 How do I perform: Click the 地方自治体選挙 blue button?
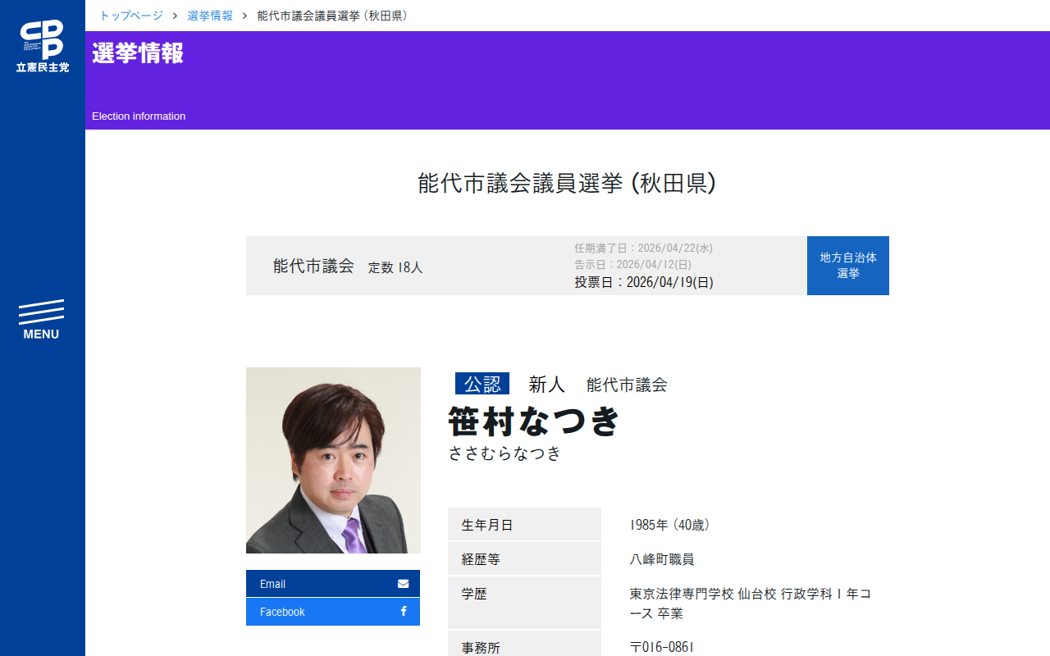coord(848,266)
